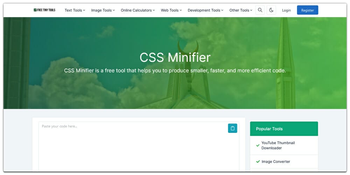Focus the 'Paste your code here' textarea
This screenshot has width=350, height=175.
[x=139, y=146]
